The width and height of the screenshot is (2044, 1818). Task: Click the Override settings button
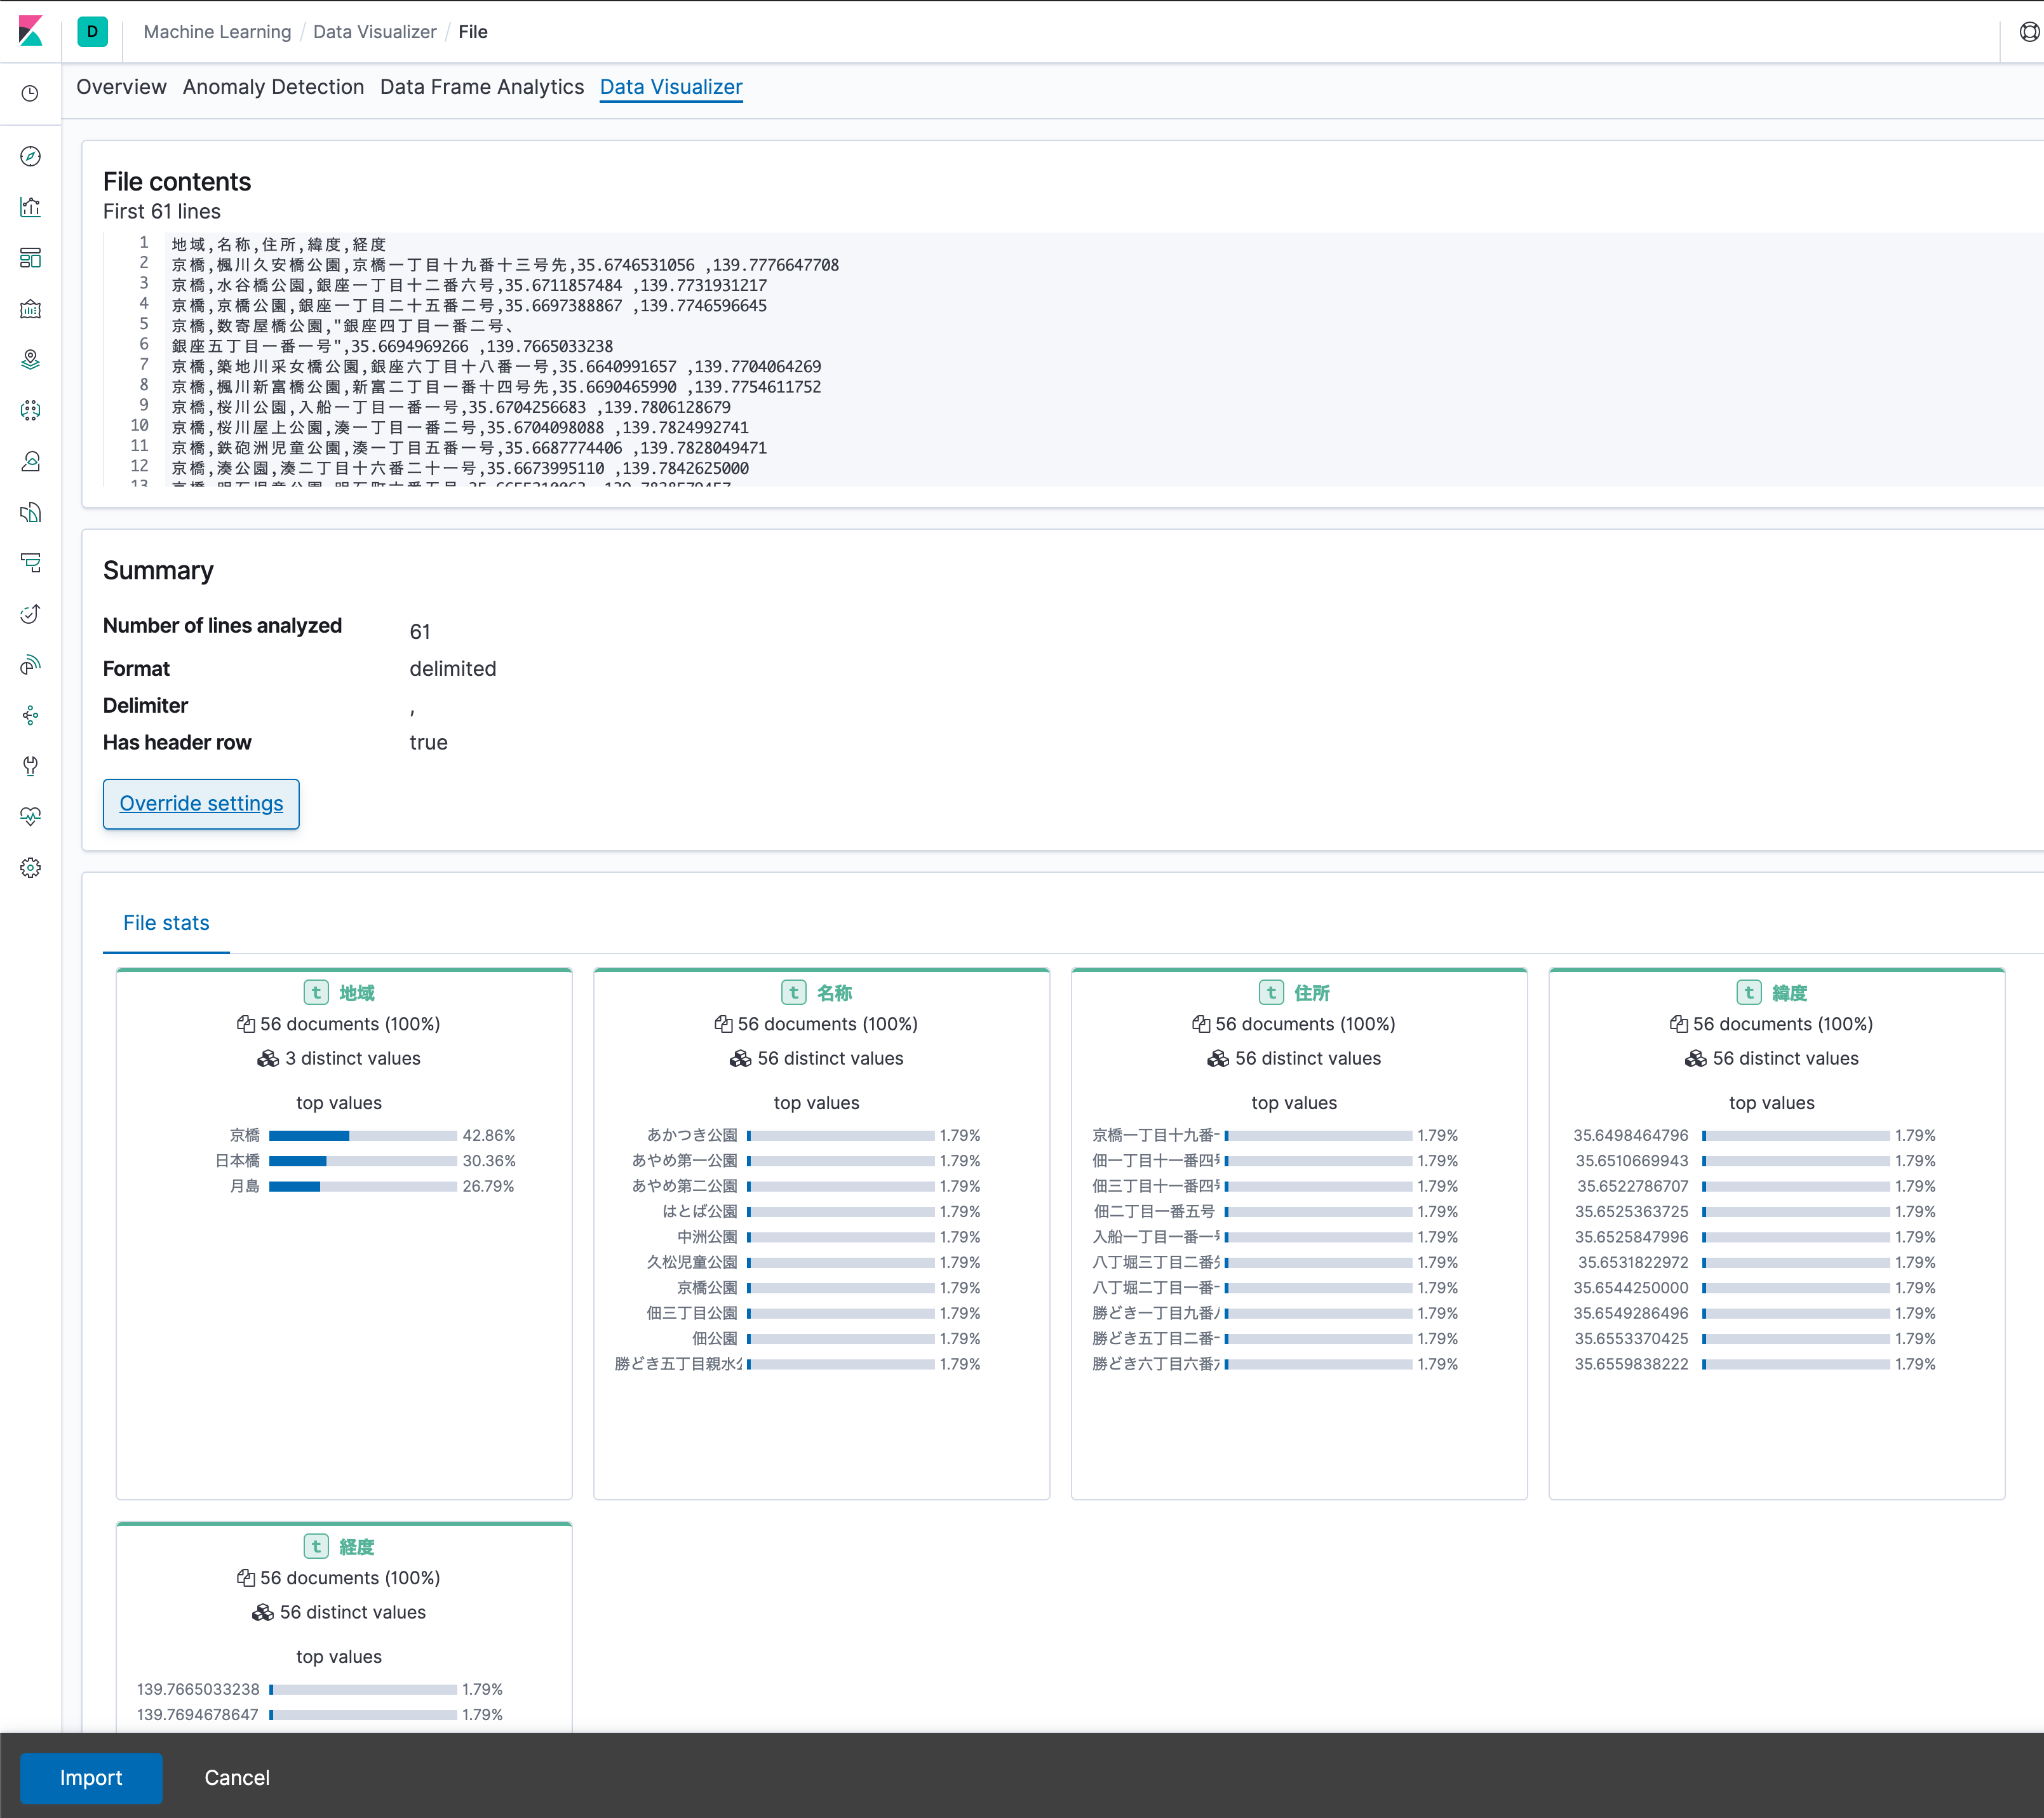201,804
